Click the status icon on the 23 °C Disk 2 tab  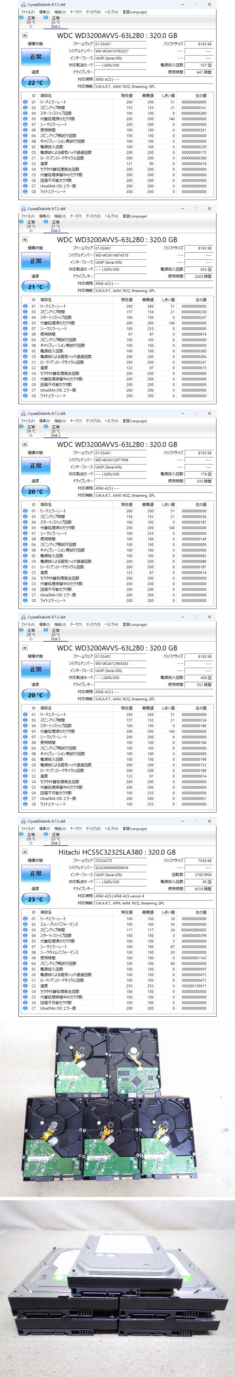click(x=46, y=834)
